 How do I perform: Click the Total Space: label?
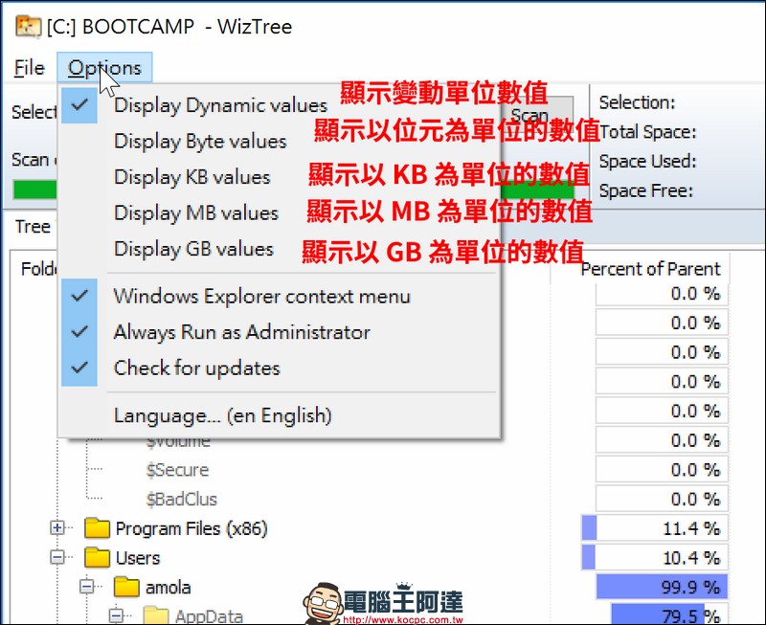(647, 132)
